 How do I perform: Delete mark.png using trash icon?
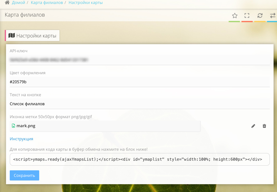coord(264,126)
